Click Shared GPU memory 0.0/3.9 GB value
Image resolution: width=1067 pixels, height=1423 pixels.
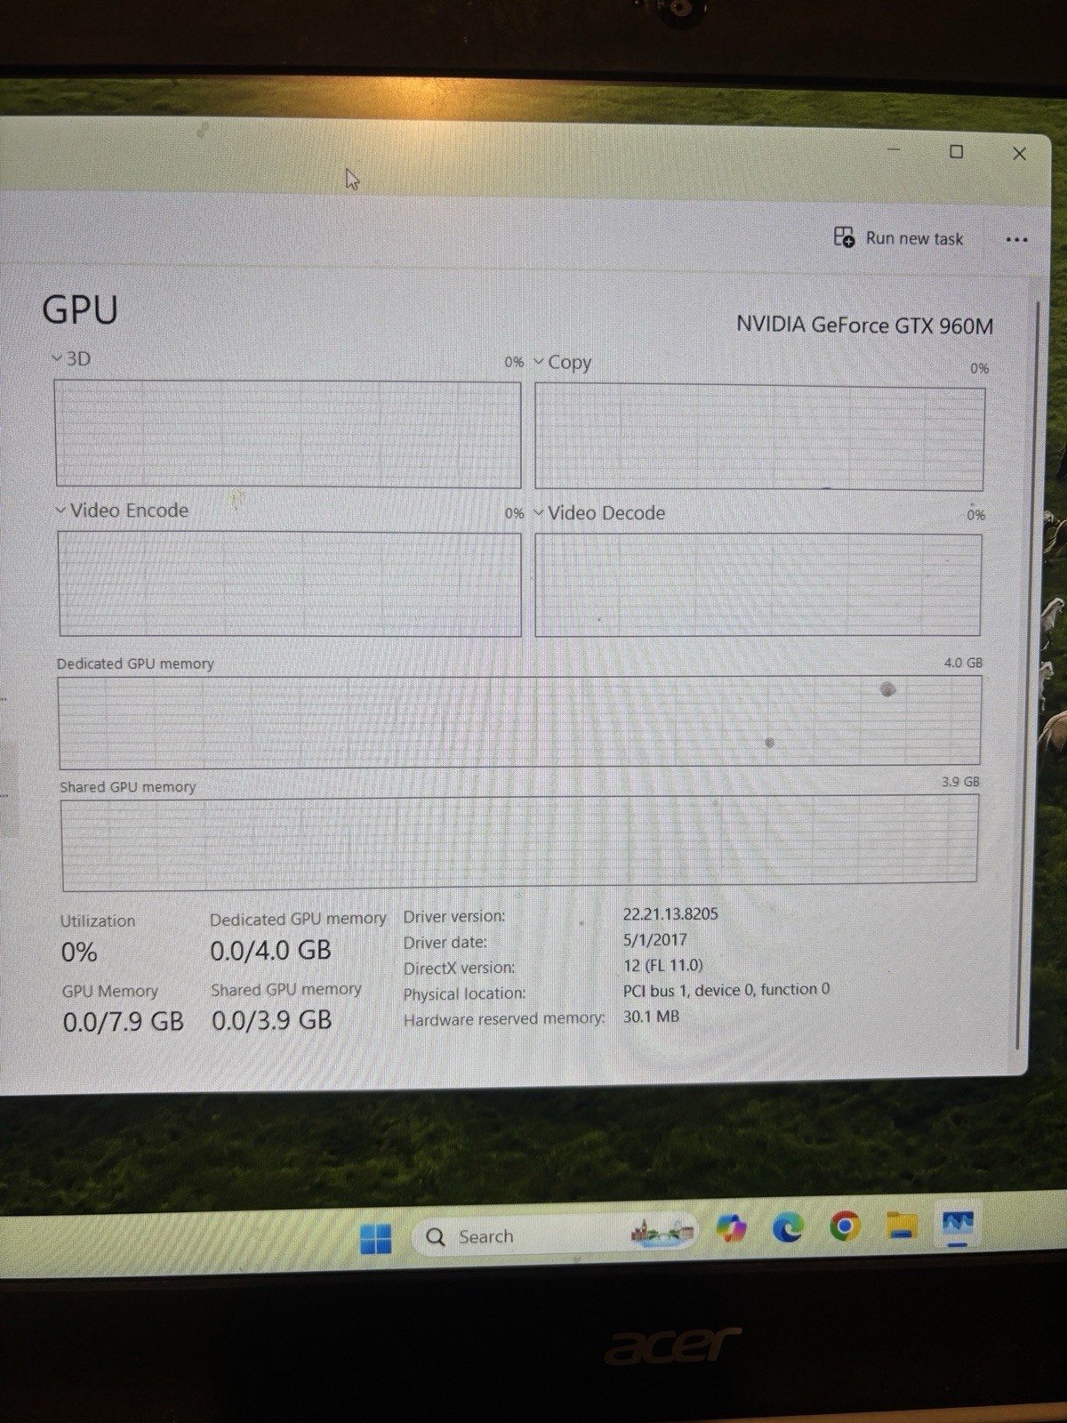point(271,1020)
